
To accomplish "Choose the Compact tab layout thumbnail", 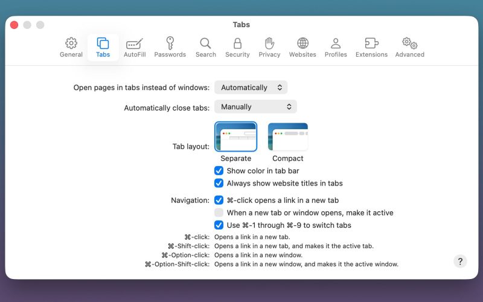I will [288, 137].
